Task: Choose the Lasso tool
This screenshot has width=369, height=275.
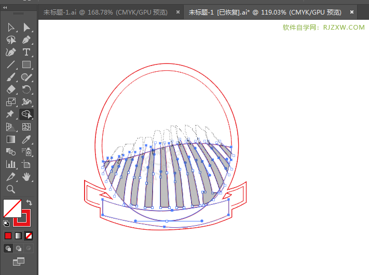Action: point(11,40)
